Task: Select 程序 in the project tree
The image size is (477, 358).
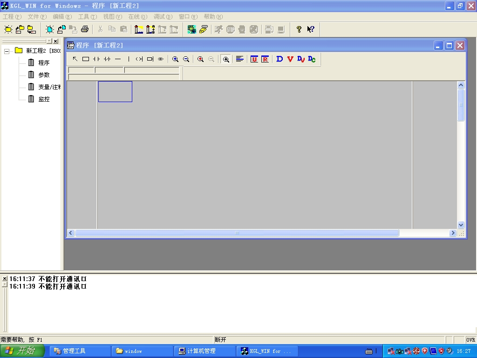Action: click(44, 63)
